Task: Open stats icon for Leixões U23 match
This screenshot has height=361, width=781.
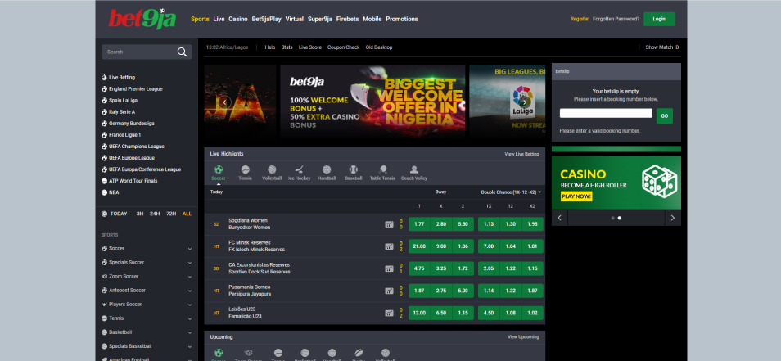Action: click(x=389, y=314)
